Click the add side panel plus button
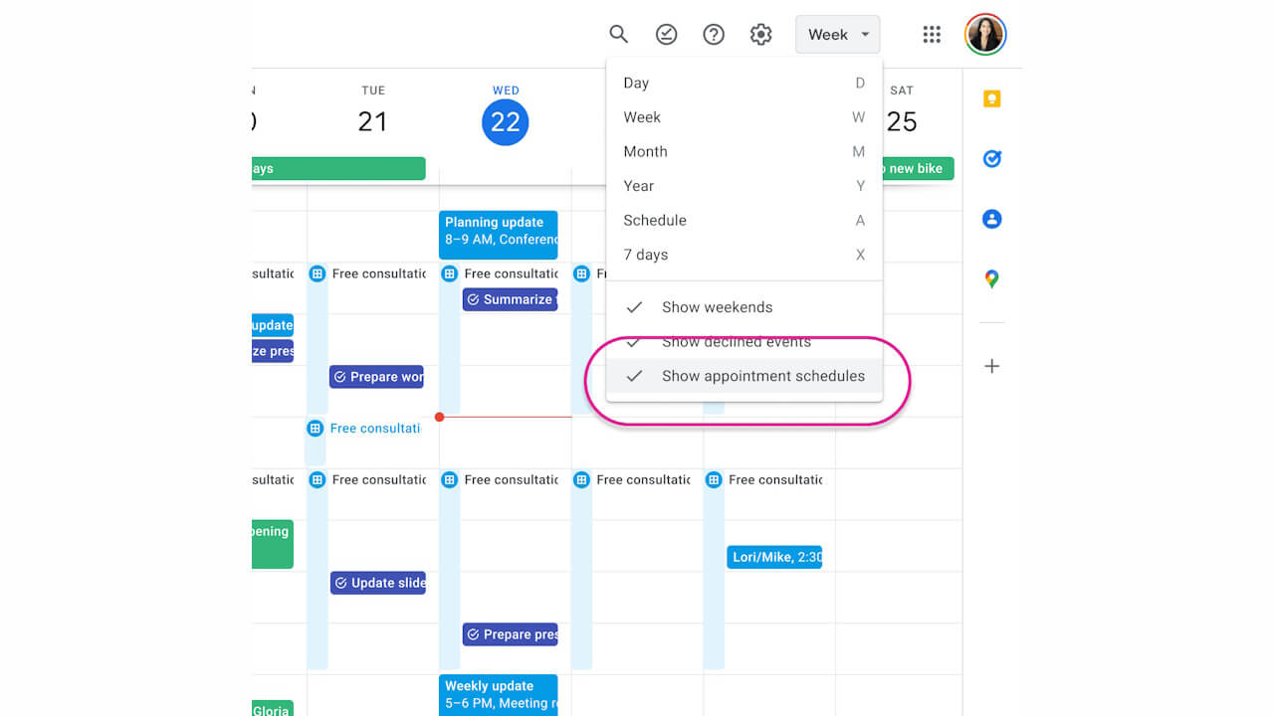 [x=991, y=366]
